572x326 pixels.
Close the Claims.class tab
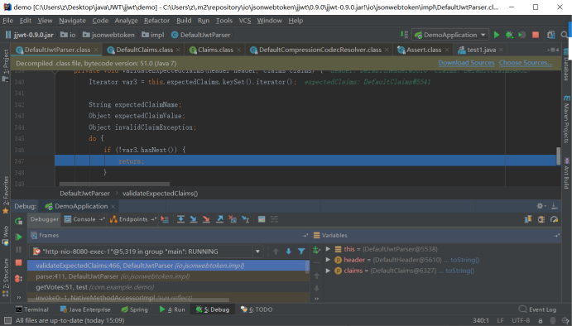click(238, 50)
